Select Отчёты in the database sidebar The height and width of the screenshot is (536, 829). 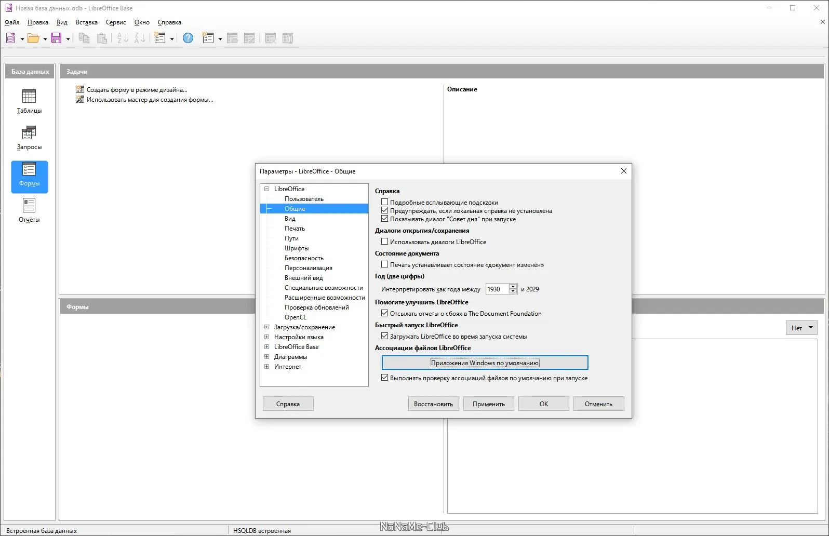[x=29, y=210]
